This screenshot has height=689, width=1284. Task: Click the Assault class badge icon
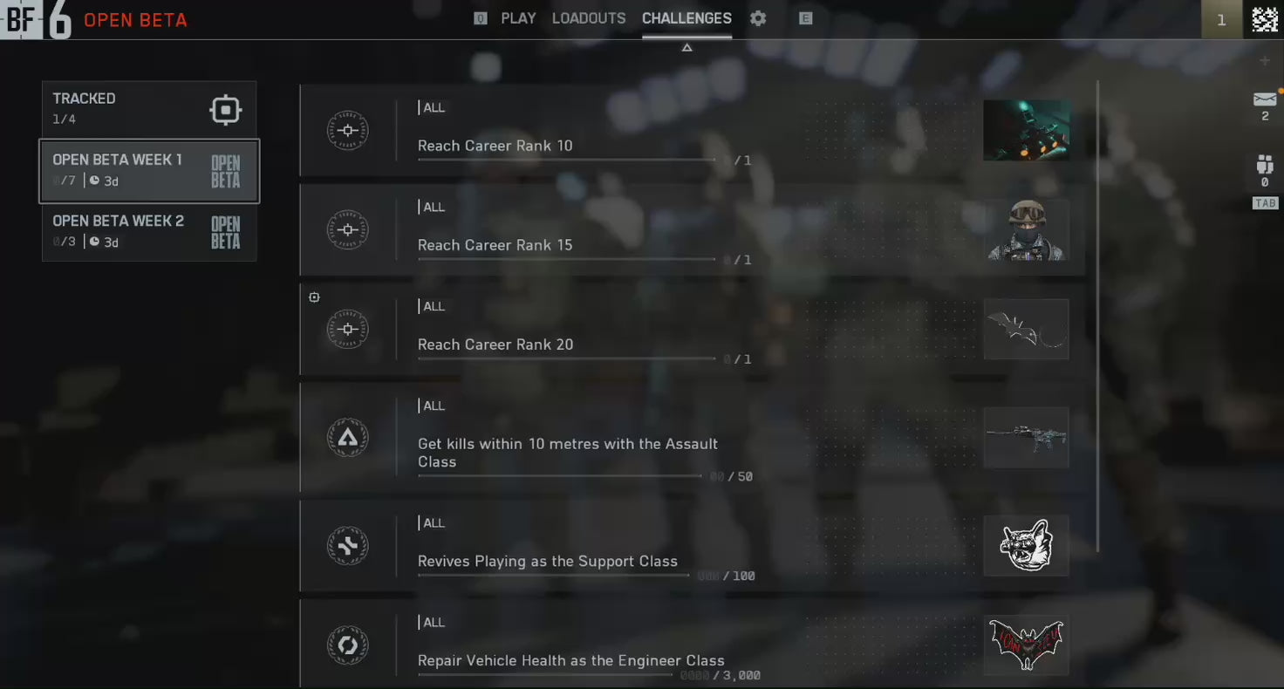347,438
